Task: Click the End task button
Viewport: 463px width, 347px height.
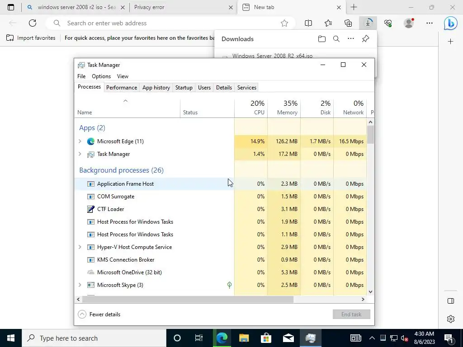Action: click(x=351, y=314)
